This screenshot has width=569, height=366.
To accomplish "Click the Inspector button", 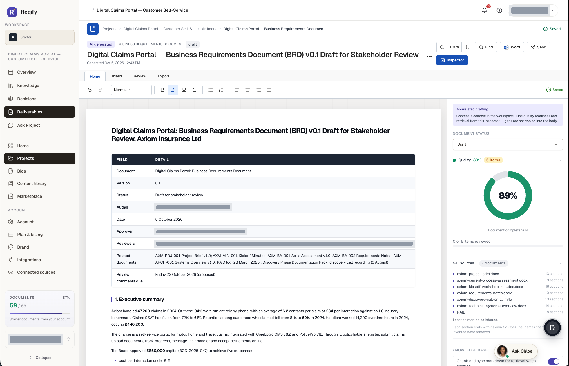I will (x=452, y=60).
